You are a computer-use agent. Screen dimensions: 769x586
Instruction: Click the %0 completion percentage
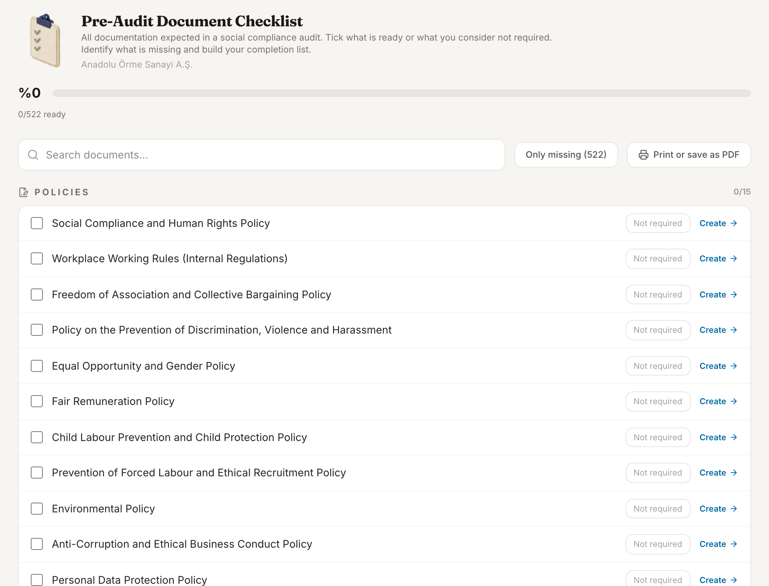pyautogui.click(x=30, y=93)
